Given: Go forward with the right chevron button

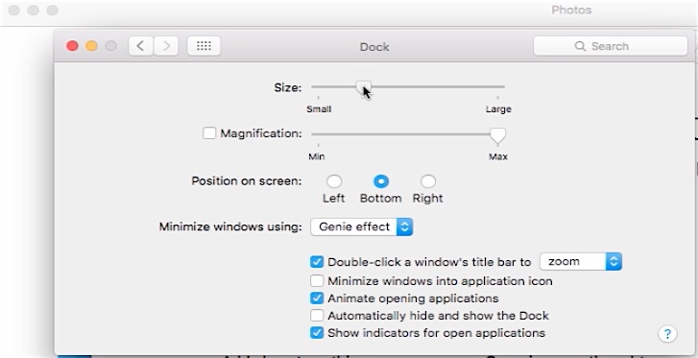Looking at the screenshot, I should click(x=166, y=46).
